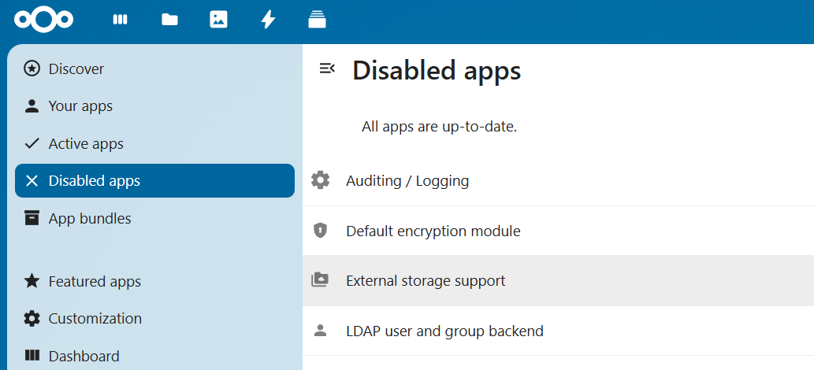Click shield icon beside Default encryption module
Screen dimensions: 814x370
coord(320,231)
